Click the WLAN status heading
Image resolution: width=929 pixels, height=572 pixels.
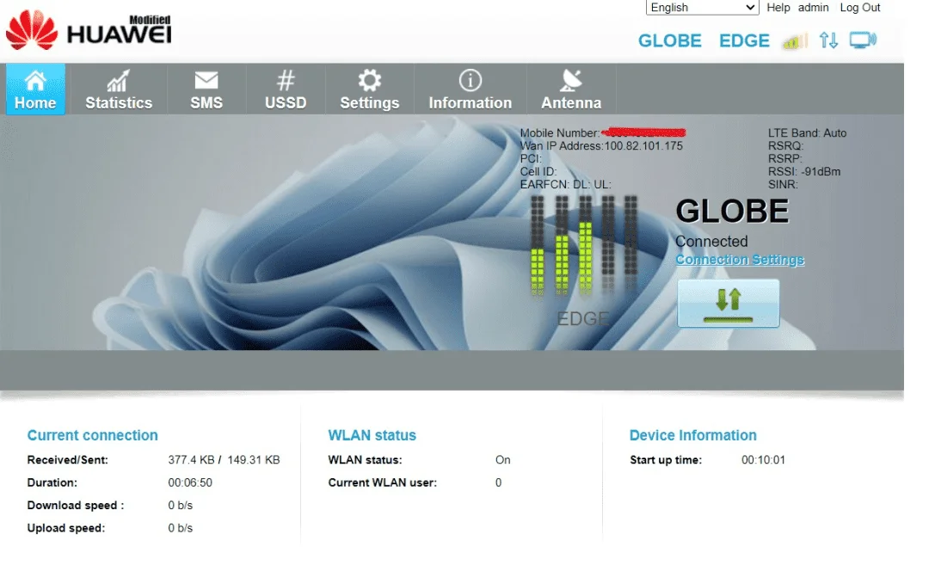[x=372, y=435]
